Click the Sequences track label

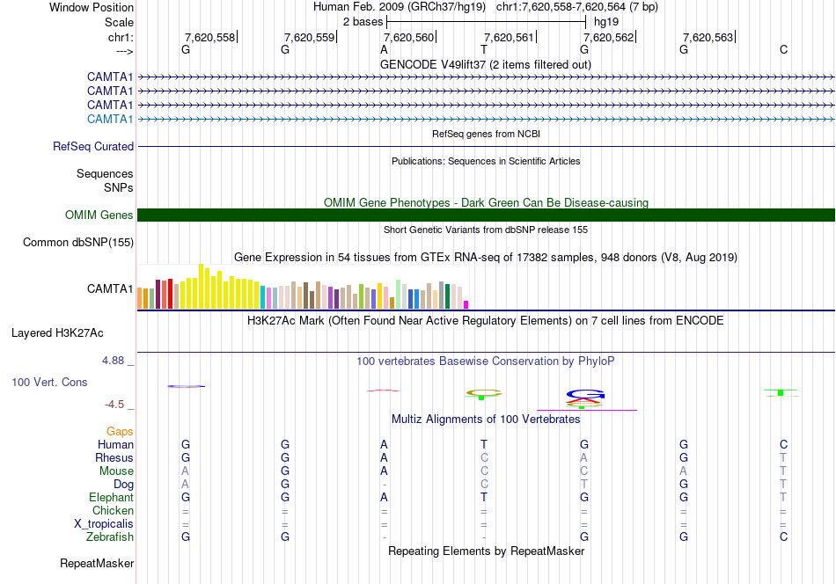[105, 174]
